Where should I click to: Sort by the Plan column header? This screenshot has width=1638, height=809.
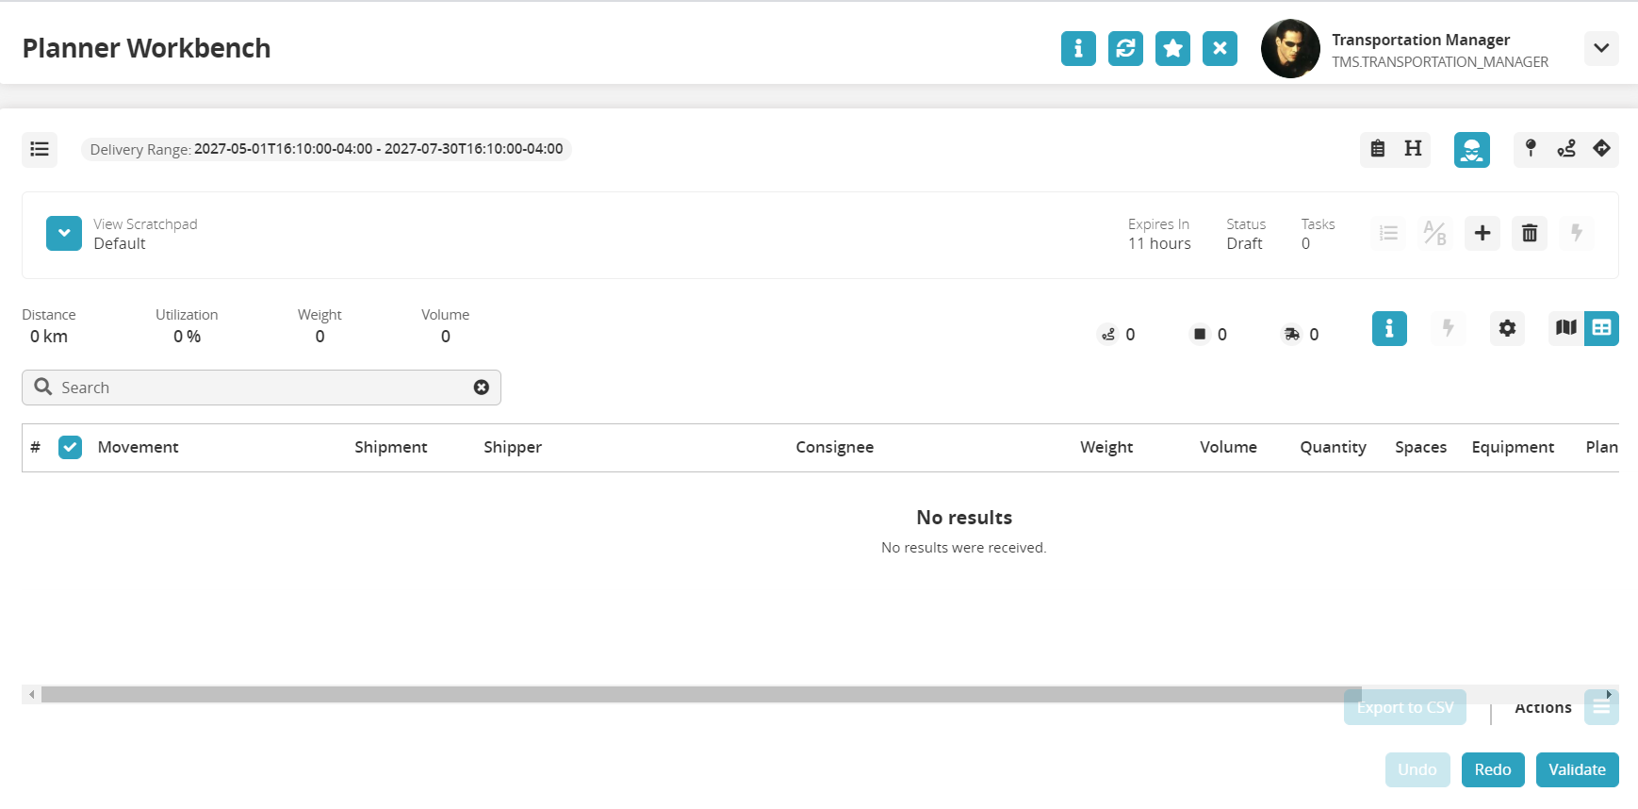coord(1601,447)
